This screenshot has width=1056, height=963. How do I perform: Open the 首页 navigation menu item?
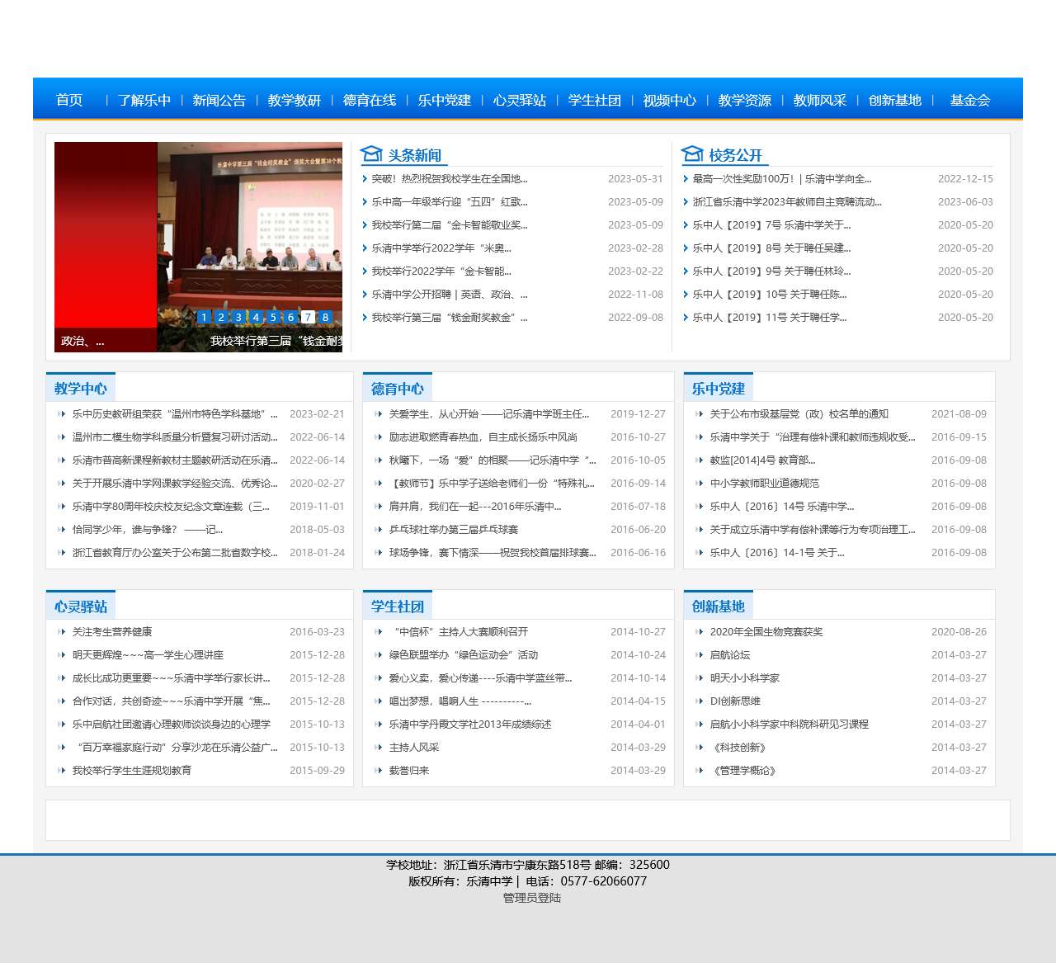[69, 101]
